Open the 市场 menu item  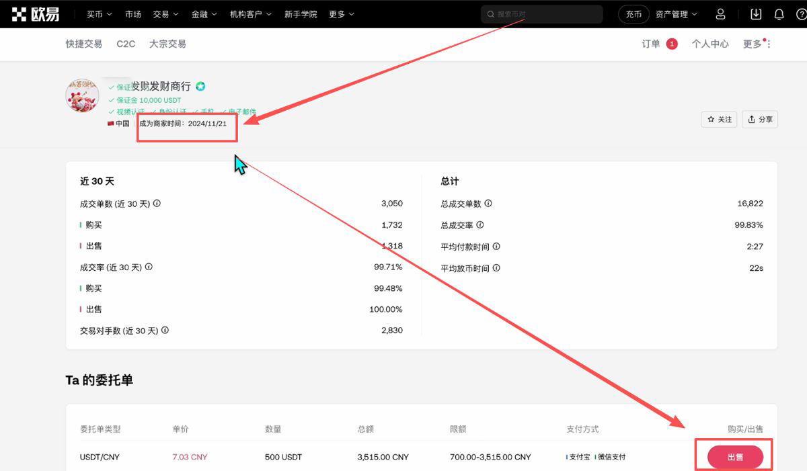(133, 13)
